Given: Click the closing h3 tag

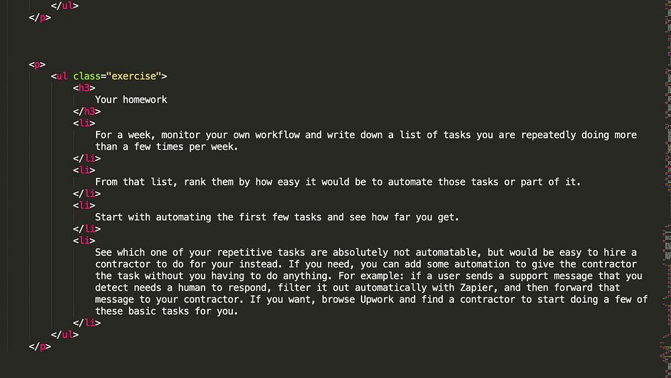Looking at the screenshot, I should point(87,111).
